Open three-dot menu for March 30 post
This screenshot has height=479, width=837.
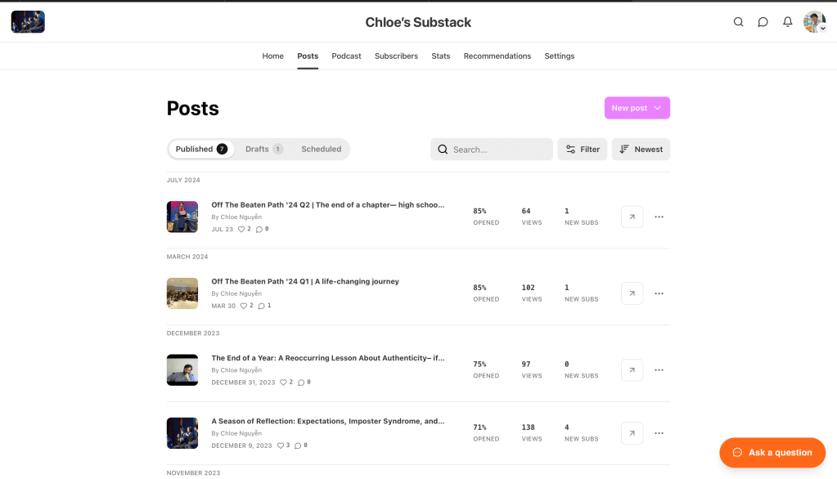(659, 293)
